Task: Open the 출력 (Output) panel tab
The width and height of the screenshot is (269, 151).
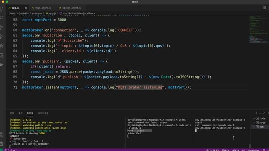Action: 21,113
